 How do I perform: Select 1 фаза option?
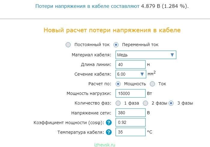118,103
